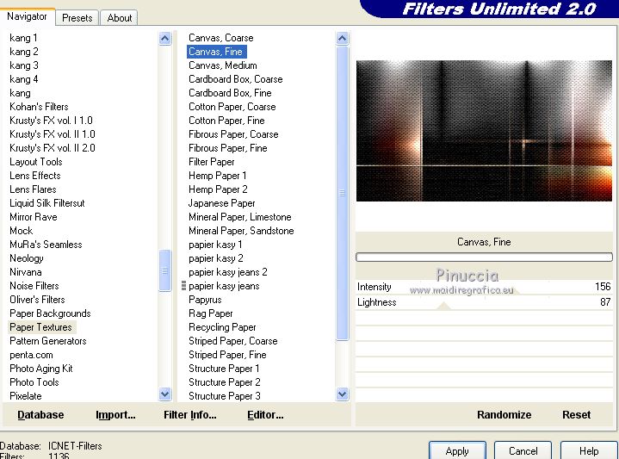Click the Database button
The width and height of the screenshot is (619, 459).
pyautogui.click(x=40, y=415)
